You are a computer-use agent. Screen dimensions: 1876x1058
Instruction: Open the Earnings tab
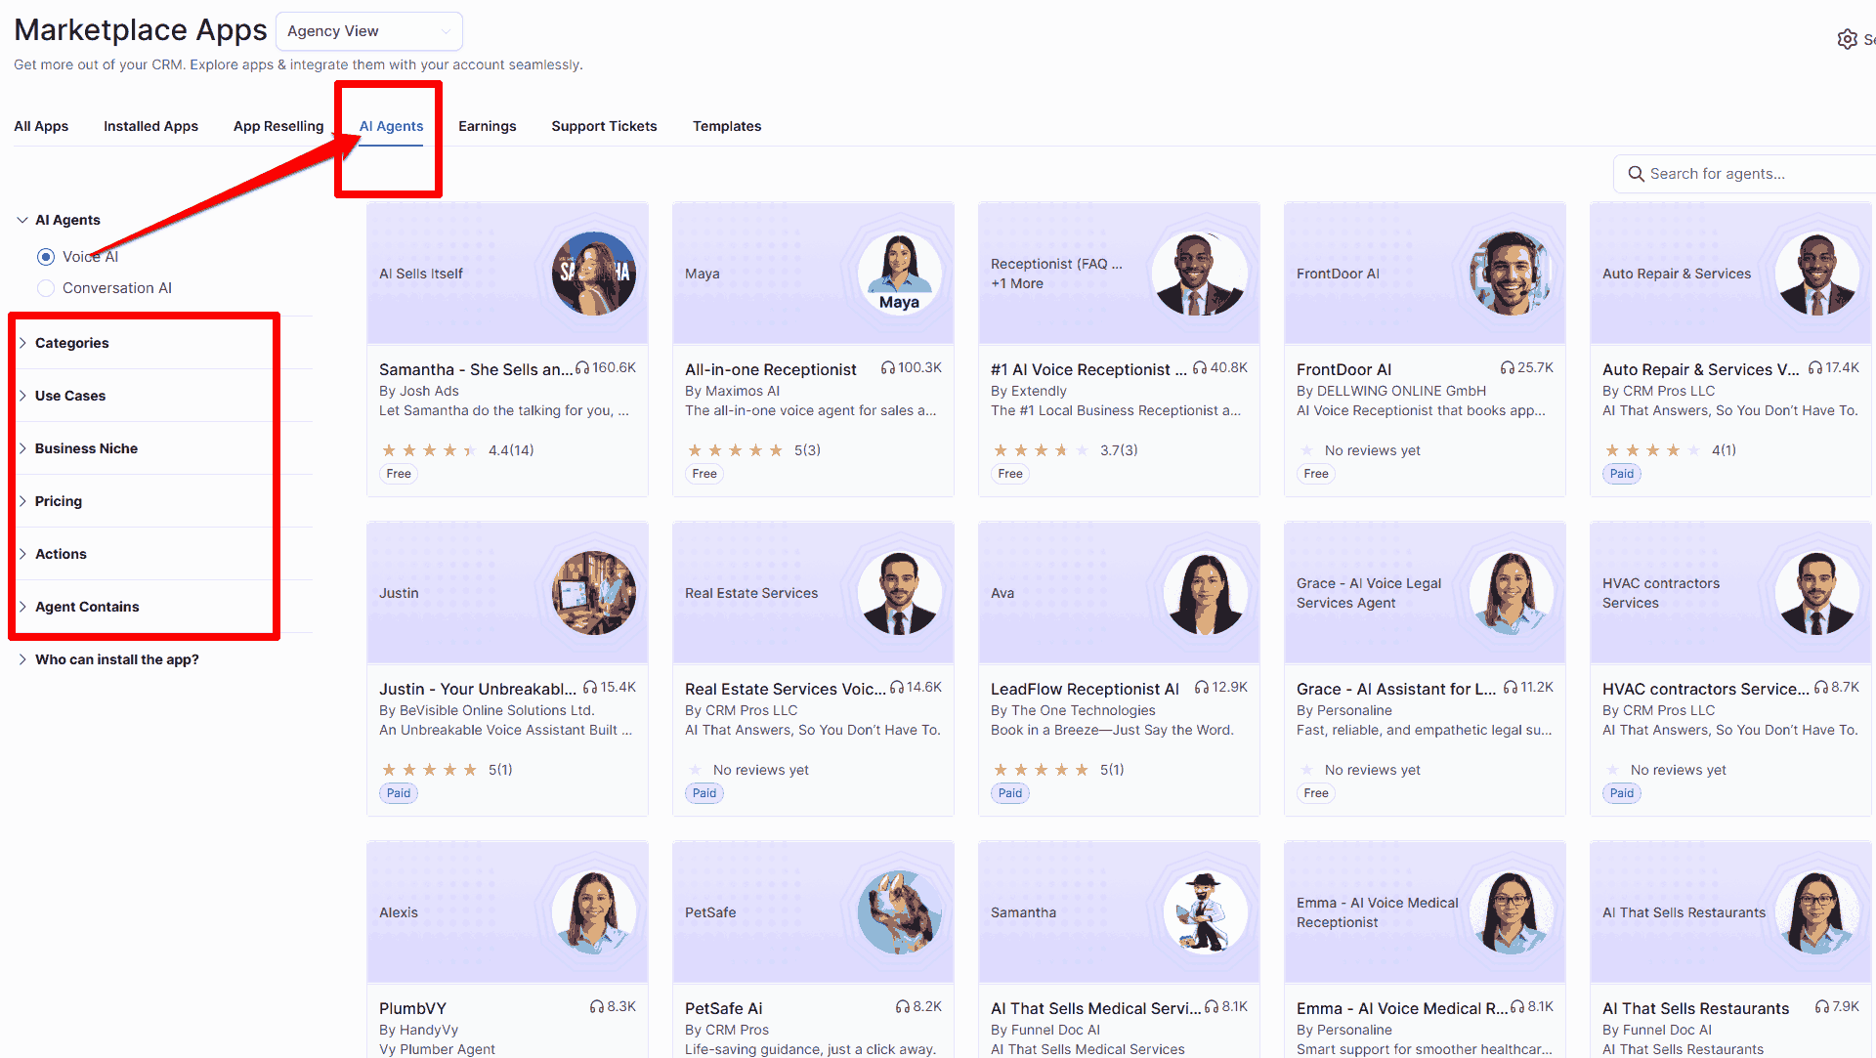point(487,126)
